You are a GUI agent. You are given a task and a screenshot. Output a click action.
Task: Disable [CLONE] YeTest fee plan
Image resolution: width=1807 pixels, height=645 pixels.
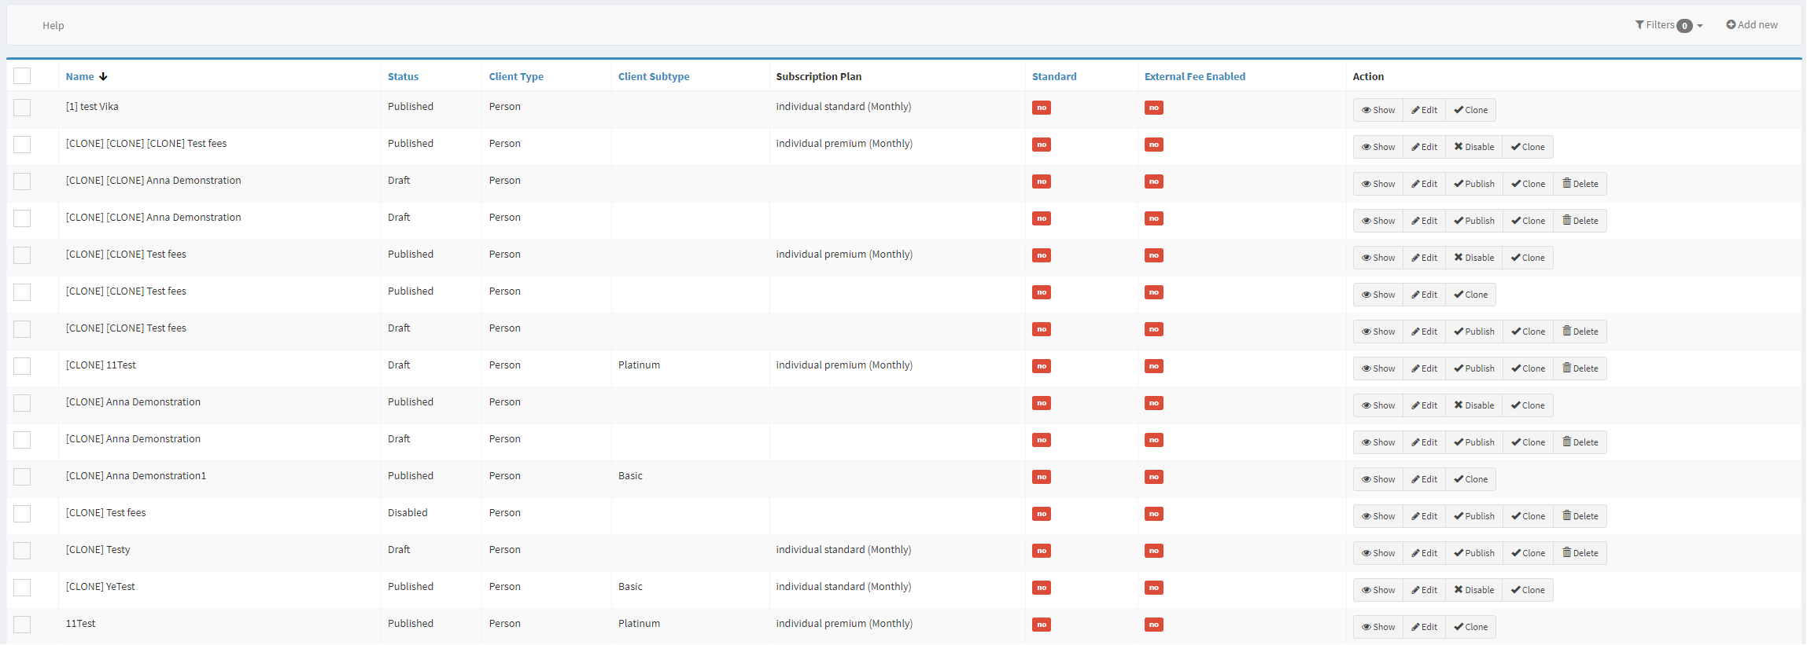pos(1473,590)
